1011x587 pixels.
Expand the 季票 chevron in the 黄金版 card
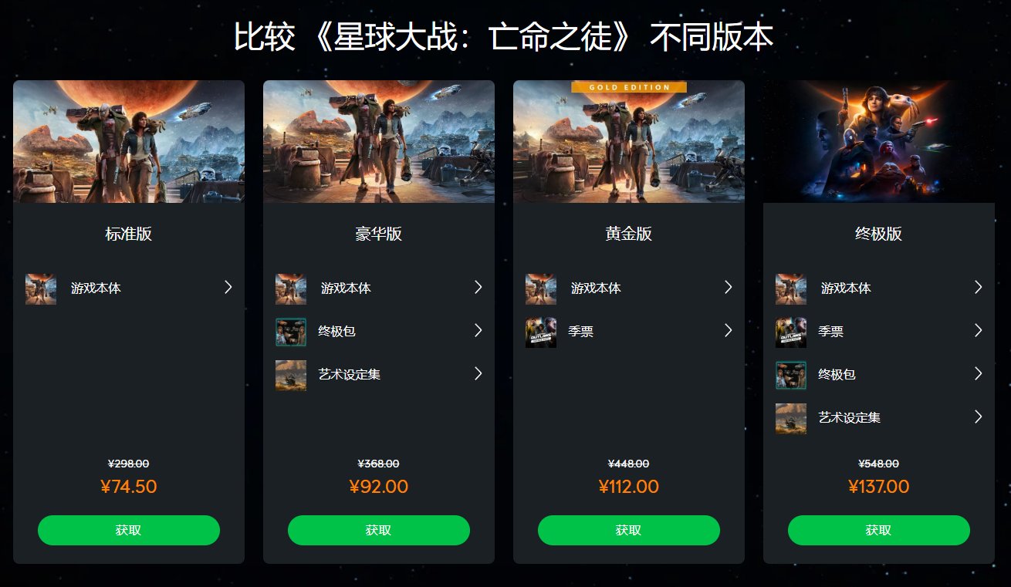728,330
